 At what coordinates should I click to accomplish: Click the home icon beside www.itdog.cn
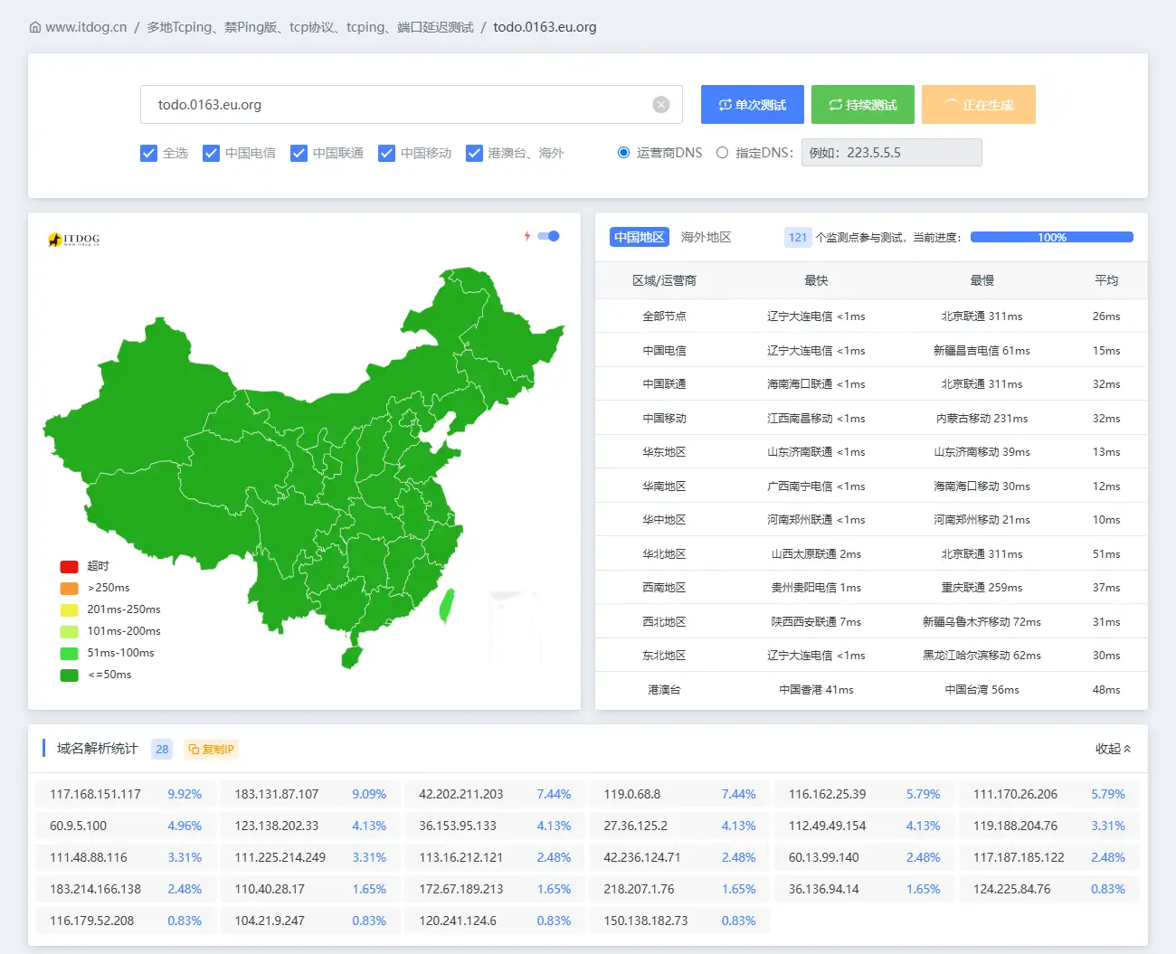click(x=35, y=27)
